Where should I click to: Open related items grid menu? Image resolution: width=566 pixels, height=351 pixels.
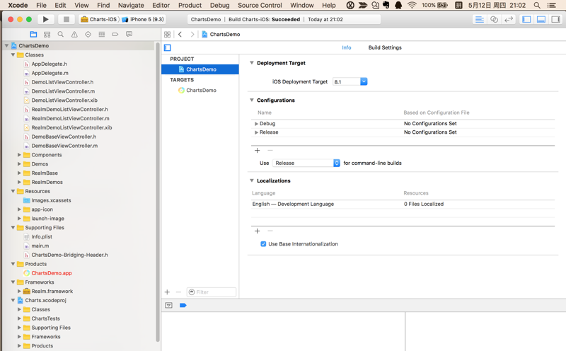pyautogui.click(x=167, y=34)
